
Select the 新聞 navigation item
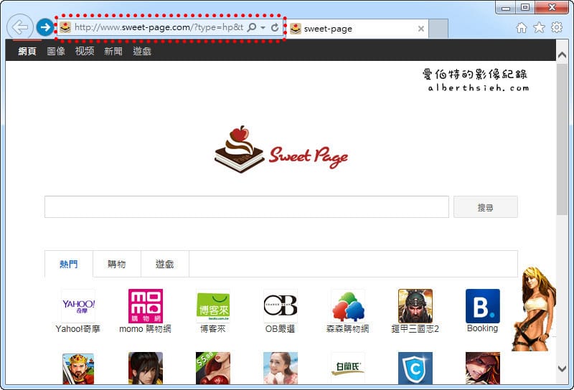[113, 51]
